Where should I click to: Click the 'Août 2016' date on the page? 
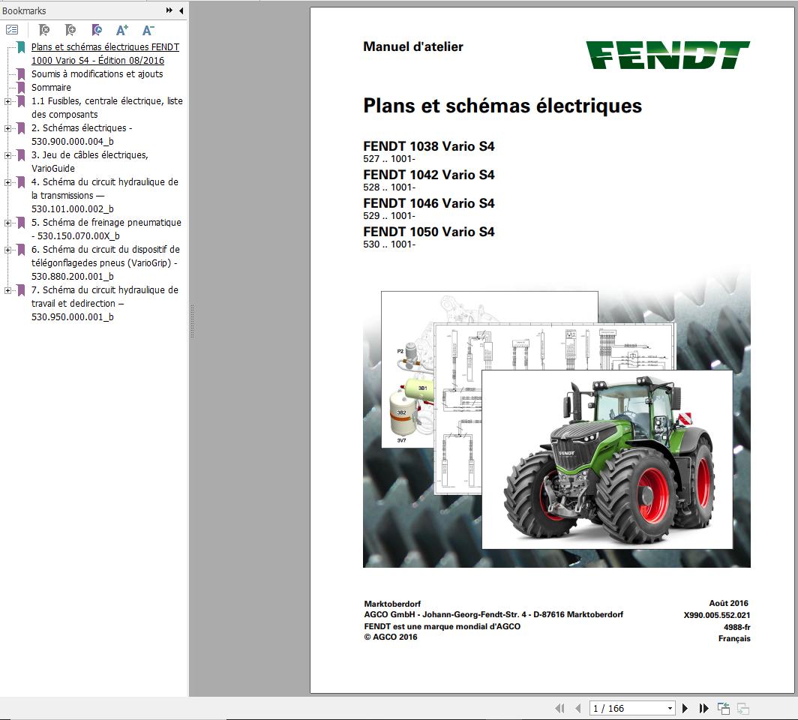point(729,603)
